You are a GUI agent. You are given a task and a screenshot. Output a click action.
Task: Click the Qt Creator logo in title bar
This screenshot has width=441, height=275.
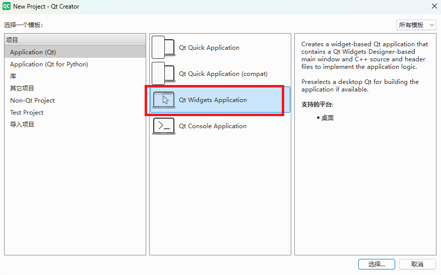[x=7, y=6]
